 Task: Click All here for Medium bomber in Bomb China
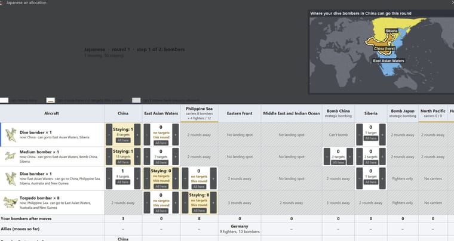339,162
